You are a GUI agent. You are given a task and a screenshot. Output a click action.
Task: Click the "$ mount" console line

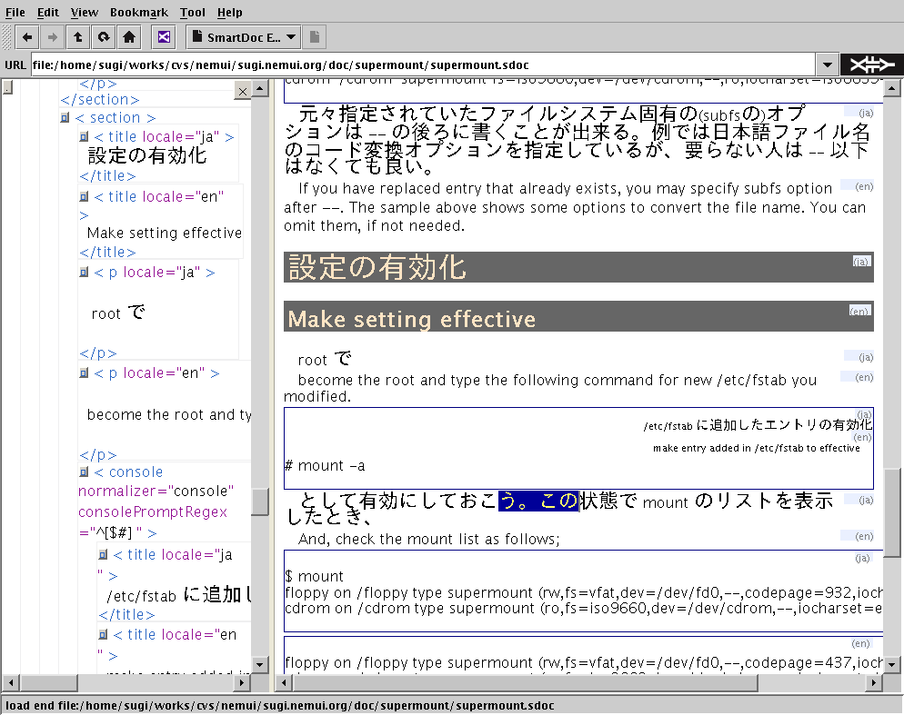(x=314, y=576)
